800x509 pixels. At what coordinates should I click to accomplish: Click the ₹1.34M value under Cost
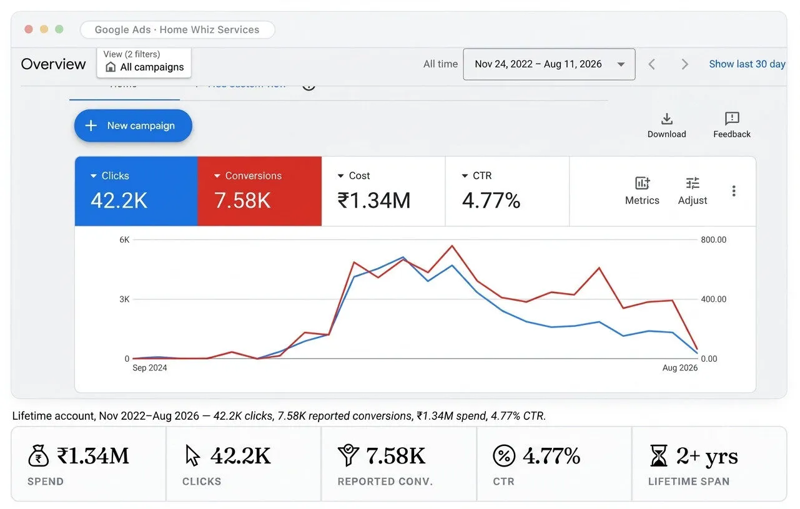[x=374, y=200]
